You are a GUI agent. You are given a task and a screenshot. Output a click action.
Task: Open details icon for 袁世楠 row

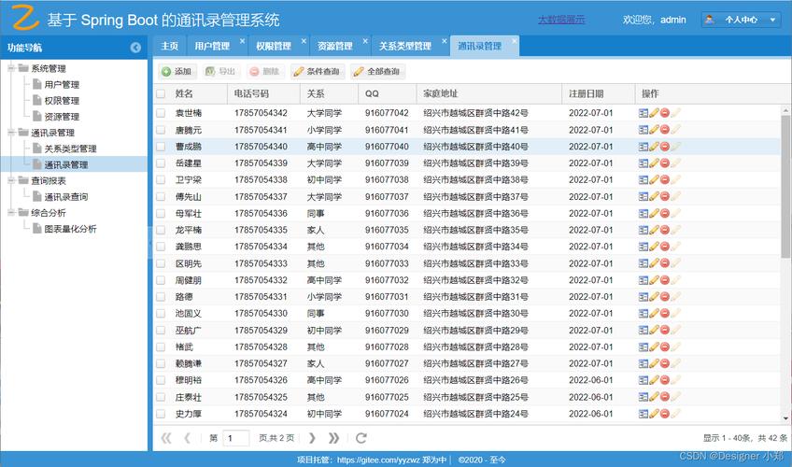coord(643,113)
